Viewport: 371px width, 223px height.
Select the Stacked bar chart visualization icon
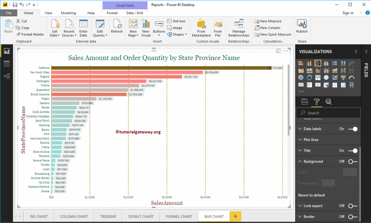[302, 63]
